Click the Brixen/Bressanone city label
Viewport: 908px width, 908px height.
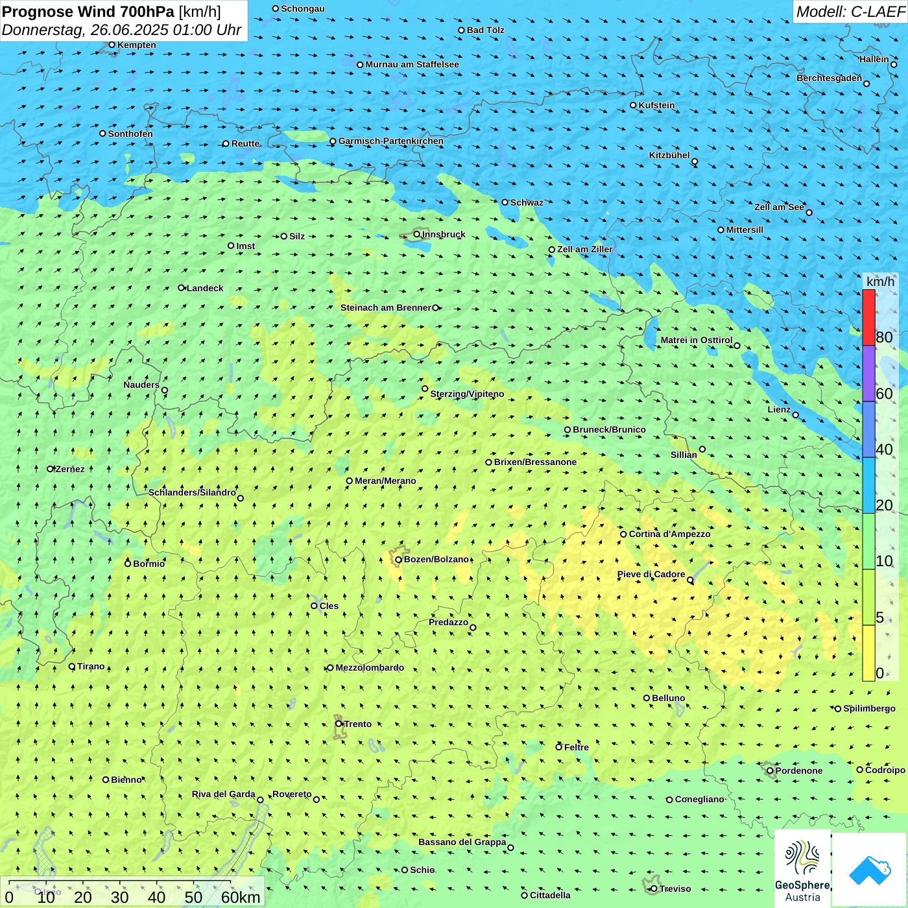pyautogui.click(x=535, y=462)
